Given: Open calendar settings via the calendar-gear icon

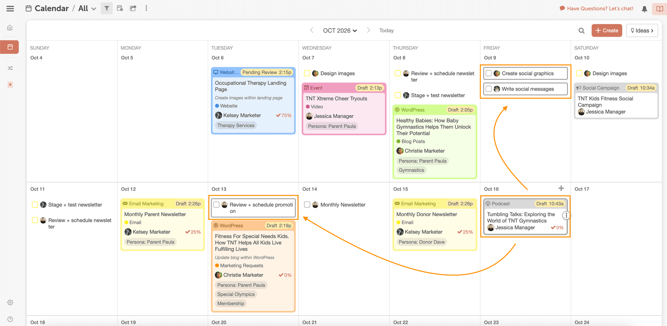Looking at the screenshot, I should (120, 8).
